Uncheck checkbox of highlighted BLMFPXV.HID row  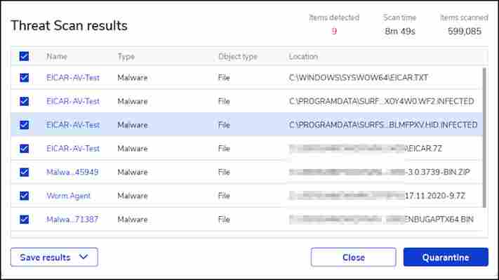tap(24, 125)
